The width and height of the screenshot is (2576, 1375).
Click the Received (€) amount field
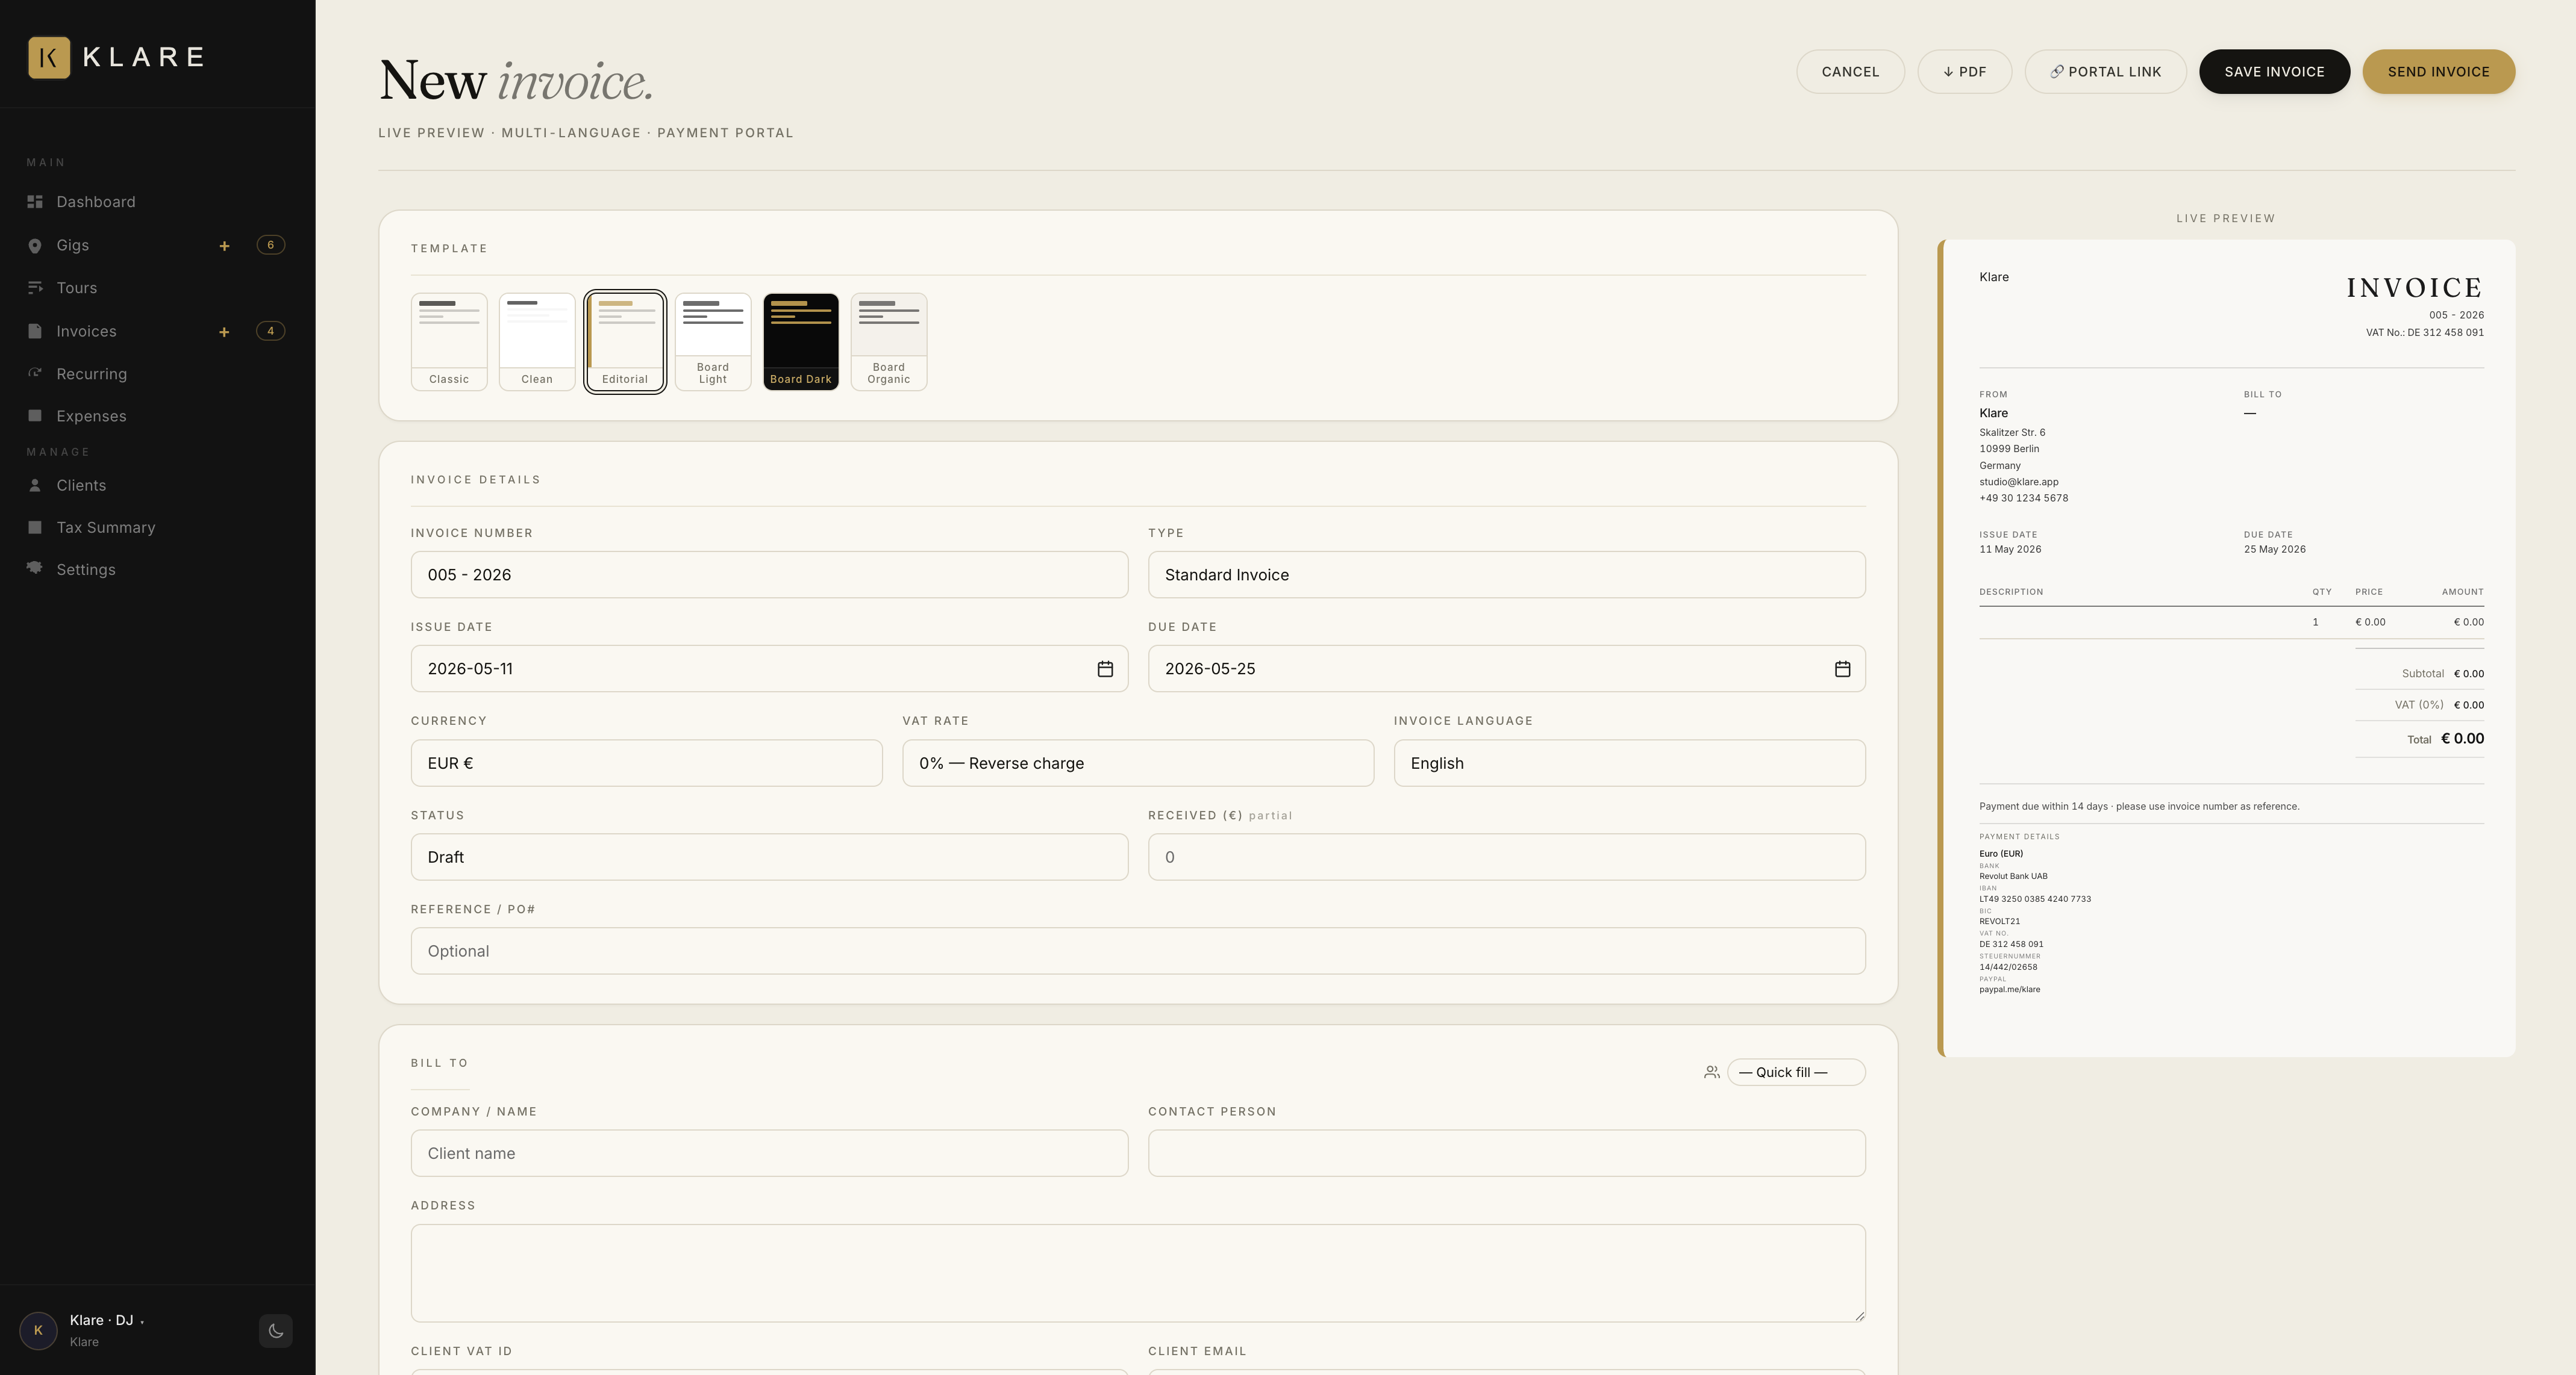(x=1506, y=857)
